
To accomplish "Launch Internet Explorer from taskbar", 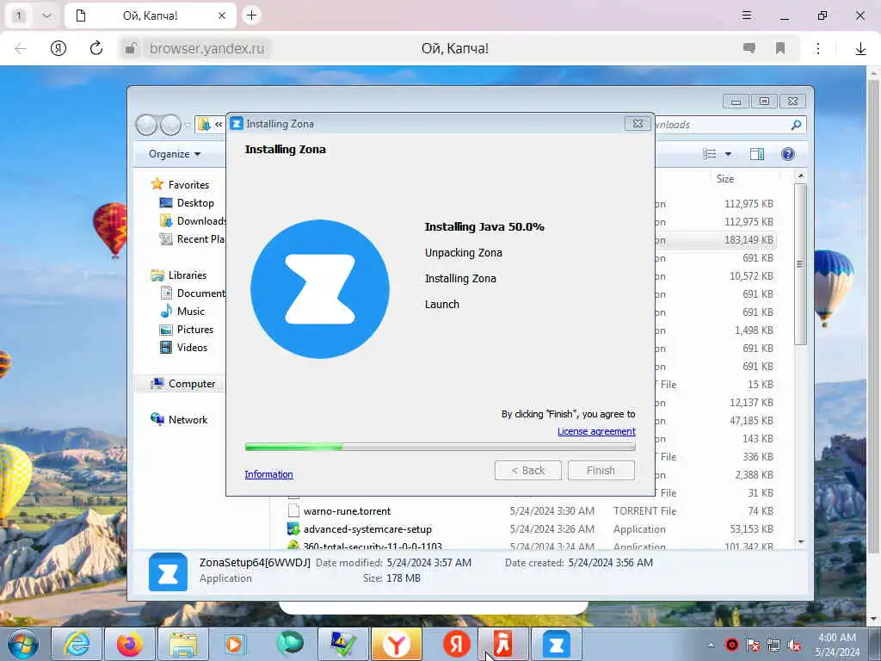I will coord(77,644).
